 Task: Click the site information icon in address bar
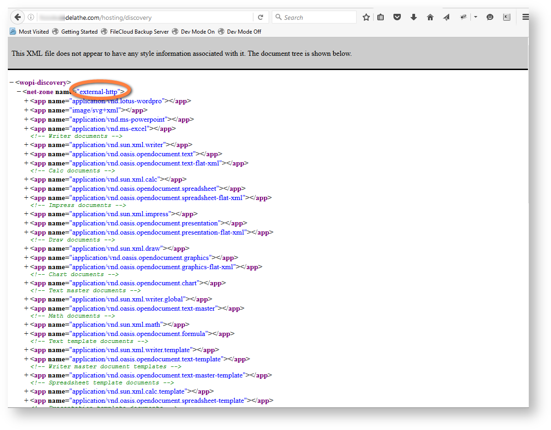(x=31, y=18)
